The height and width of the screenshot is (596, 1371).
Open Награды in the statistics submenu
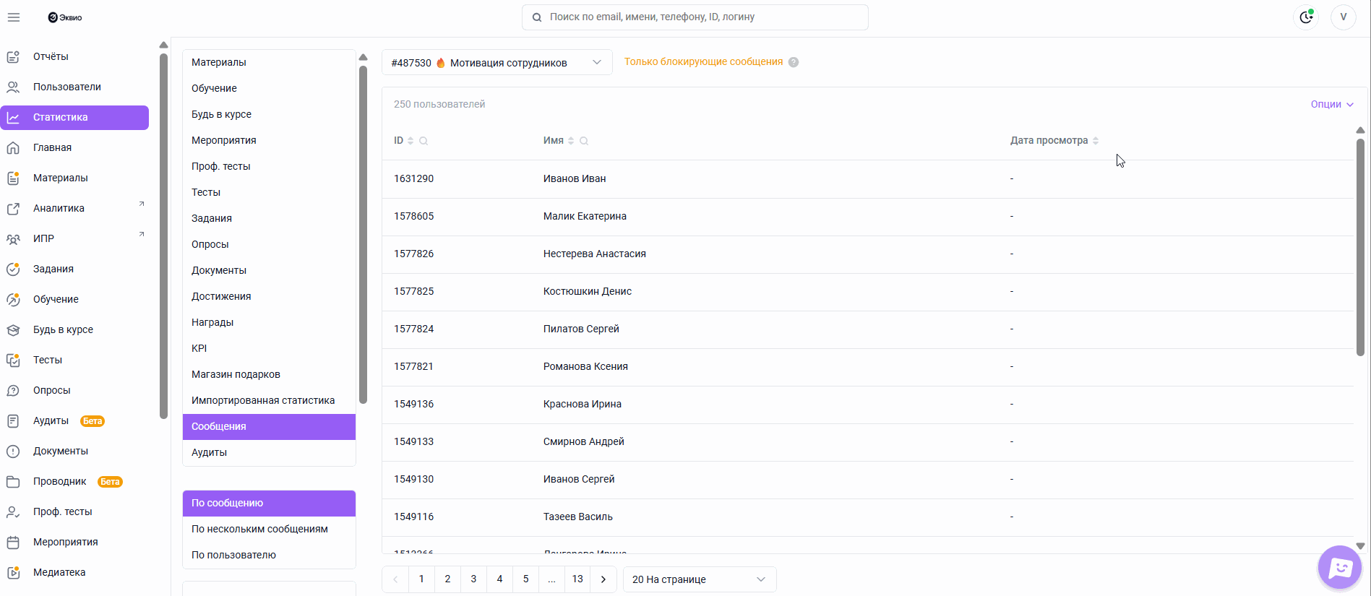pos(269,322)
